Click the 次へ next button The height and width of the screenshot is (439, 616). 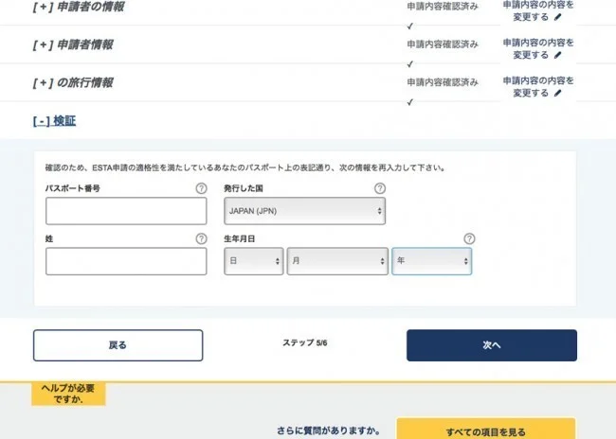tap(492, 345)
